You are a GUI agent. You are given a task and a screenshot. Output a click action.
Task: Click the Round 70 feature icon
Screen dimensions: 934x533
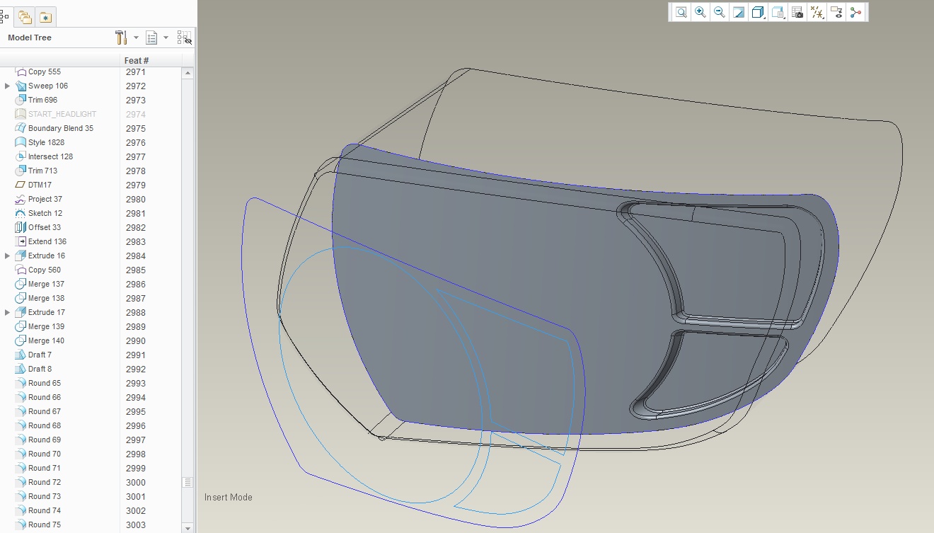coord(21,454)
